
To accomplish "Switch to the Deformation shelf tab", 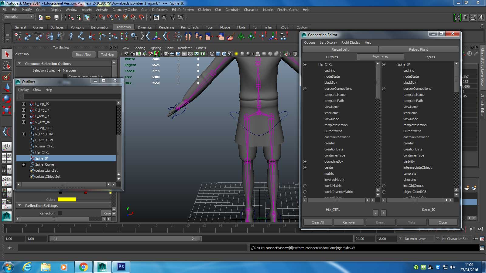I will click(x=100, y=27).
